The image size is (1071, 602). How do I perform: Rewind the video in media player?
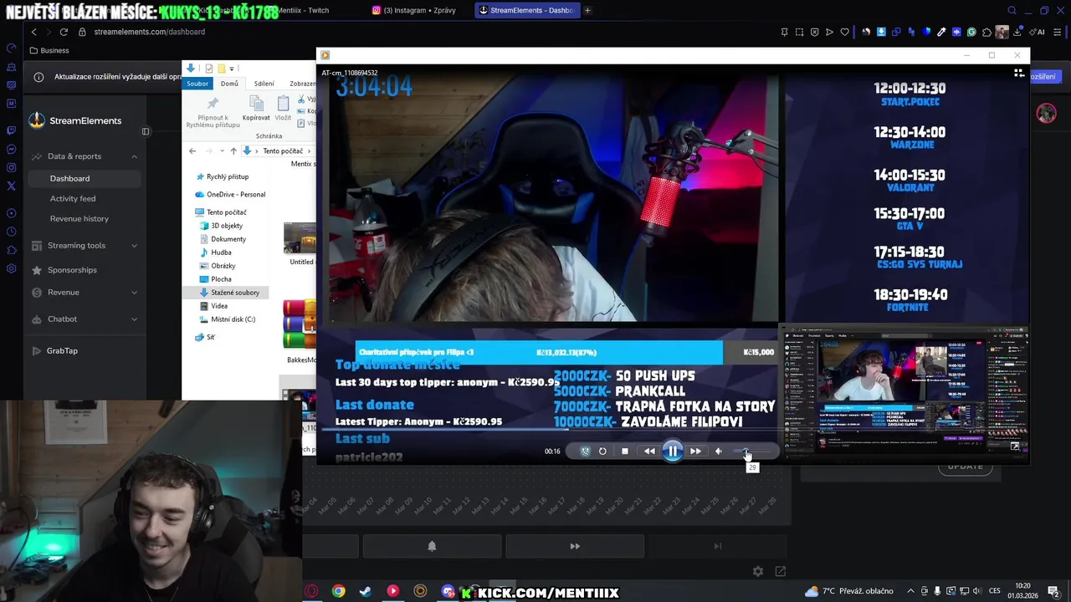pos(649,451)
